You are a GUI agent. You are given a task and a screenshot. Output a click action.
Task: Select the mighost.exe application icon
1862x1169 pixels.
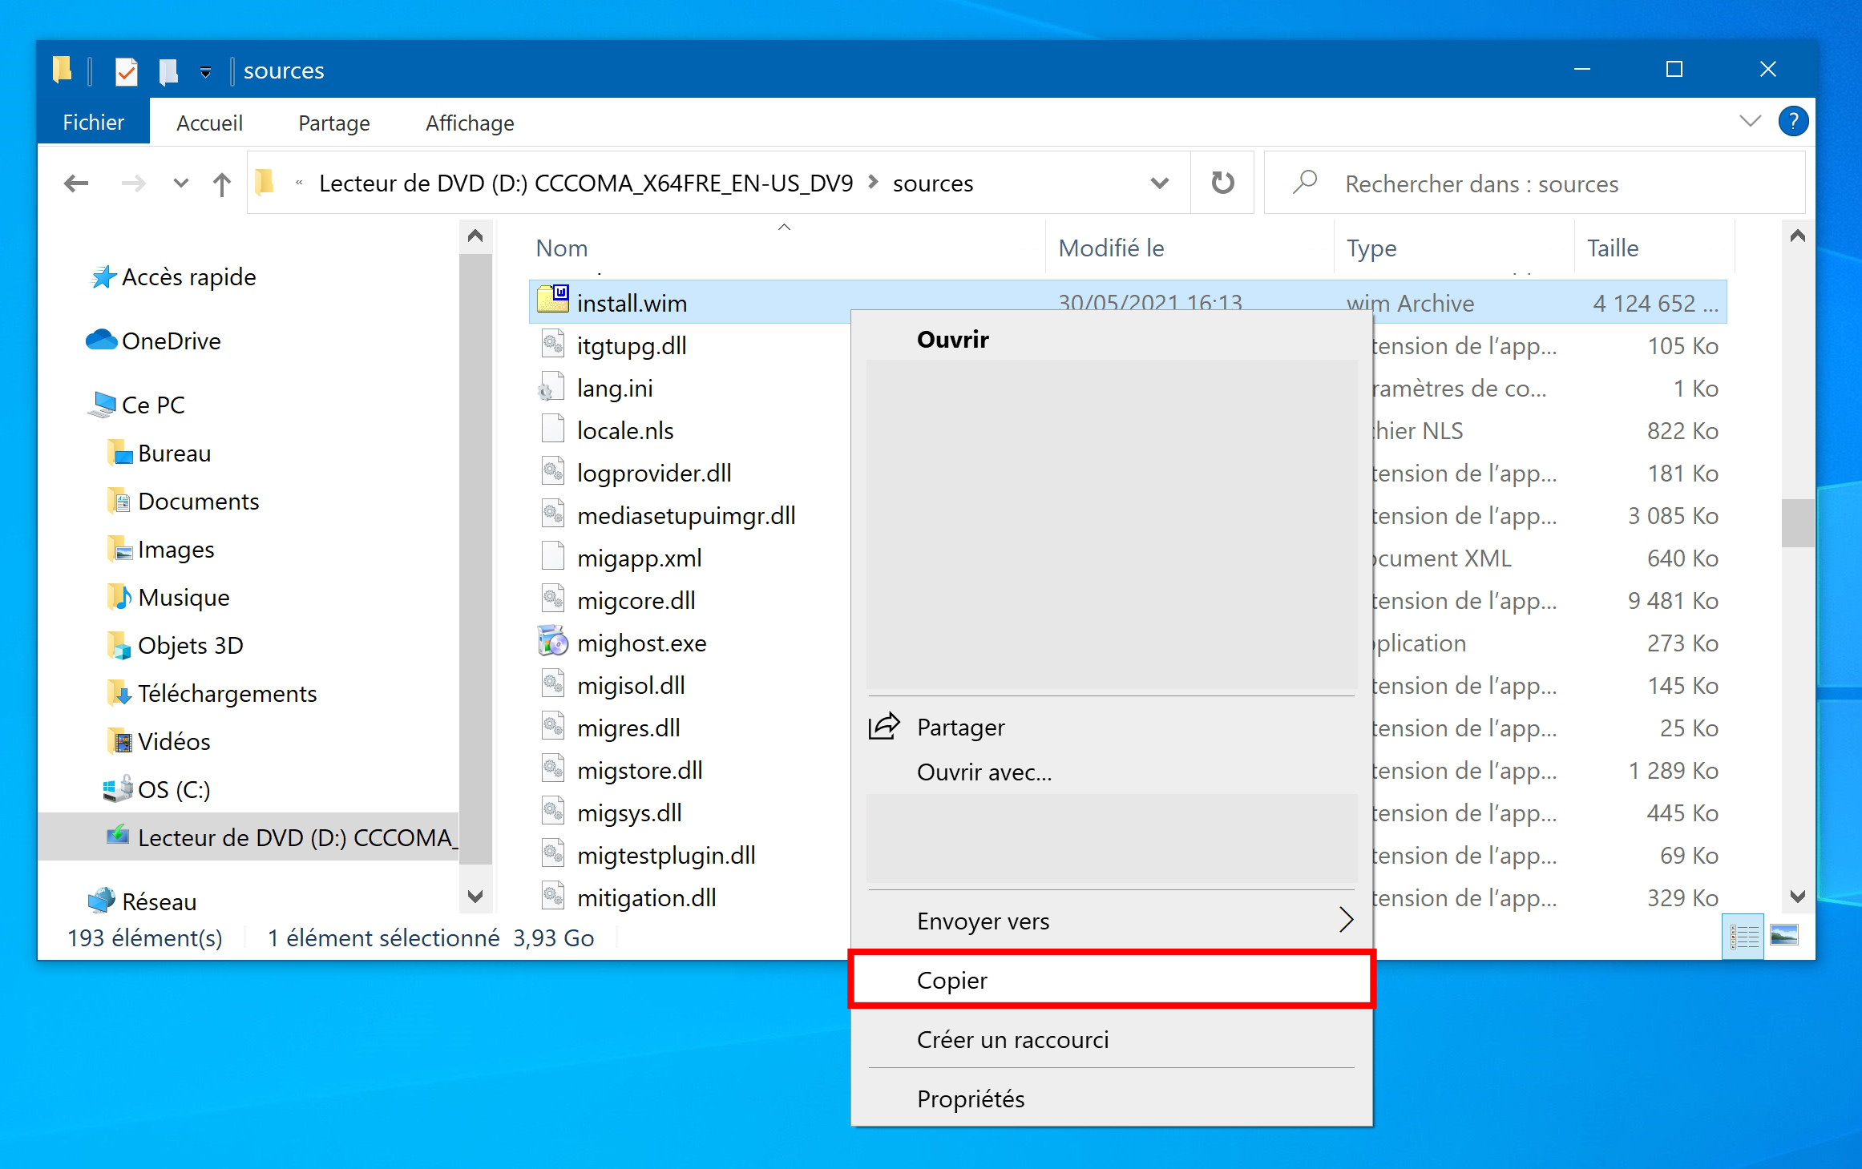click(552, 641)
